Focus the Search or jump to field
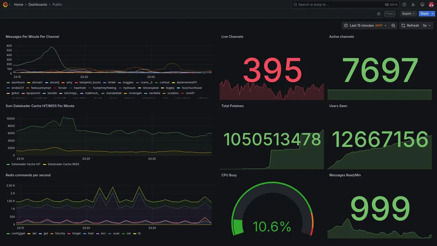 [346, 4]
